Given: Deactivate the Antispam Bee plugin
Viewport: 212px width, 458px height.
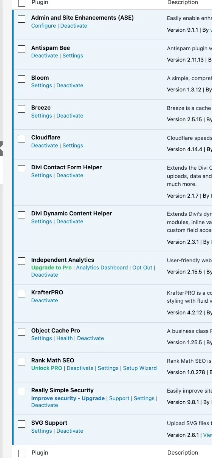Looking at the screenshot, I should pos(45,56).
